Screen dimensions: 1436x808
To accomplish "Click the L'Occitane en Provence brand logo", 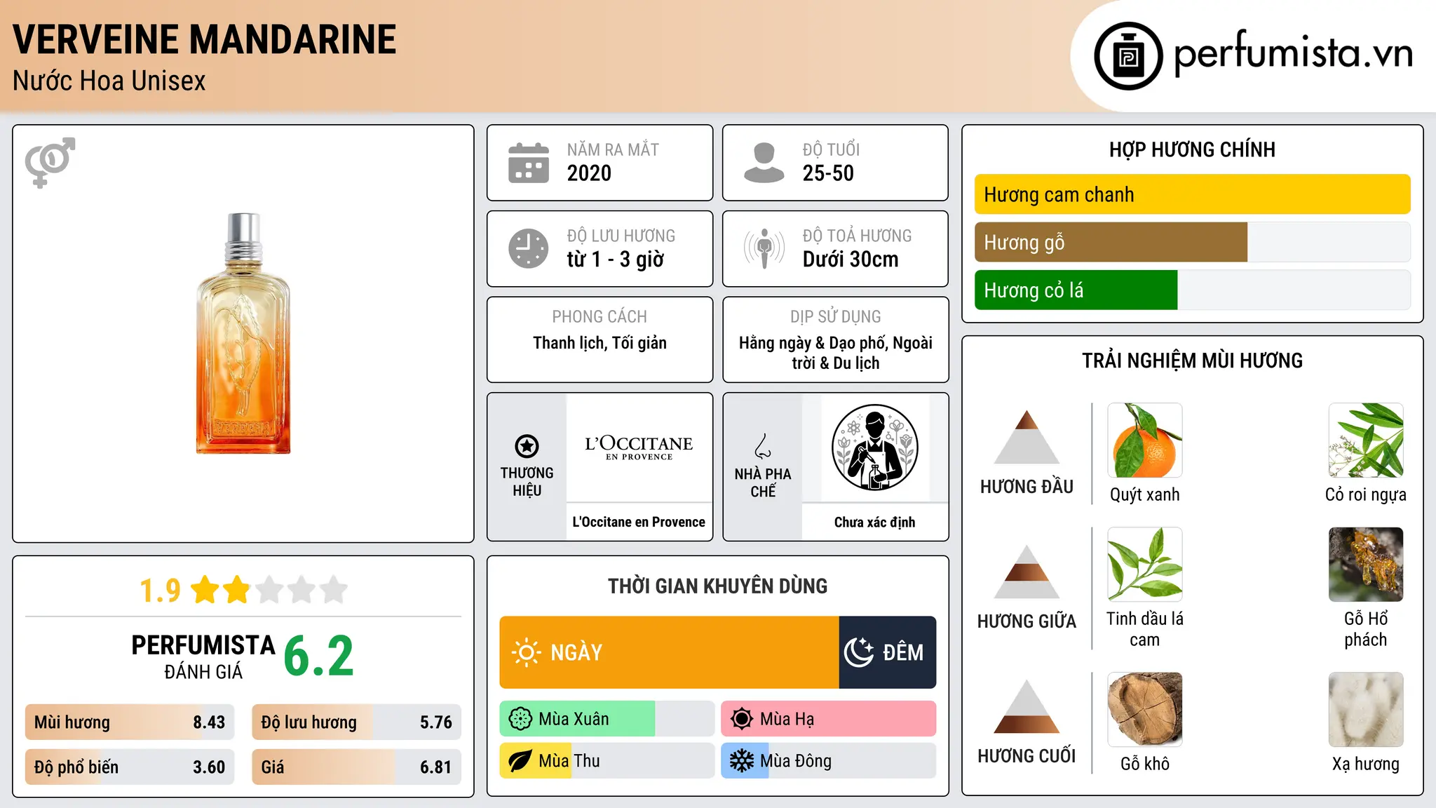I will click(639, 447).
